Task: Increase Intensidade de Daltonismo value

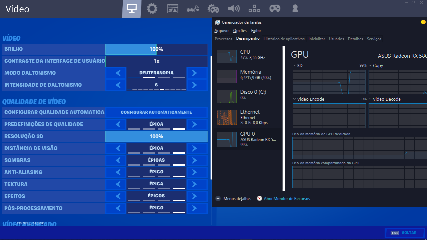Action: point(197,85)
